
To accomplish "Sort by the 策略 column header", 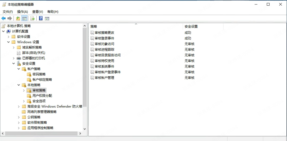I will coord(136,26).
